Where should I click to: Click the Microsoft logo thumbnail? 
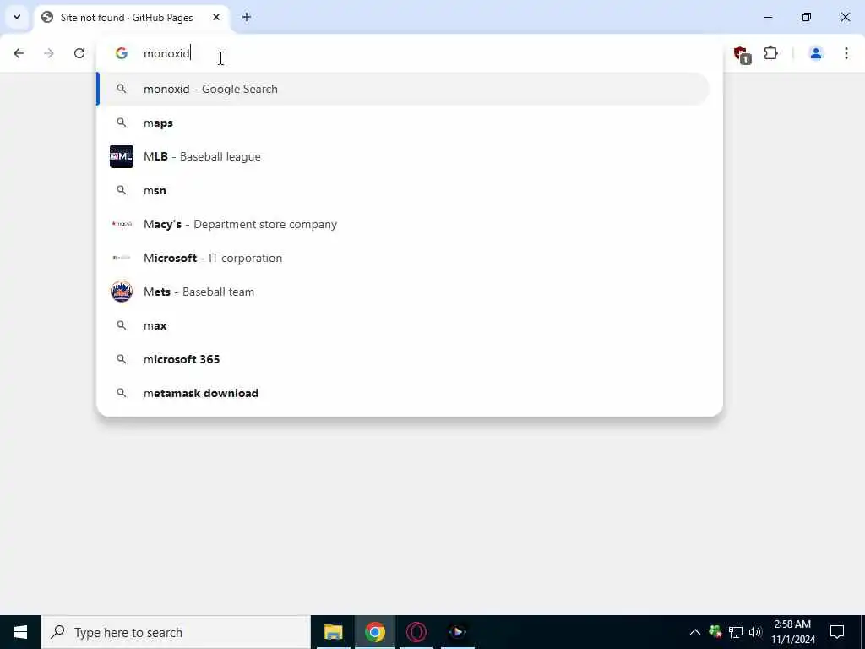[122, 258]
